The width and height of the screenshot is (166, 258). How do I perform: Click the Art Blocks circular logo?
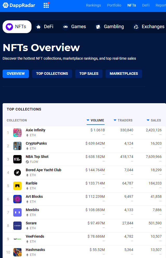(x=17, y=199)
